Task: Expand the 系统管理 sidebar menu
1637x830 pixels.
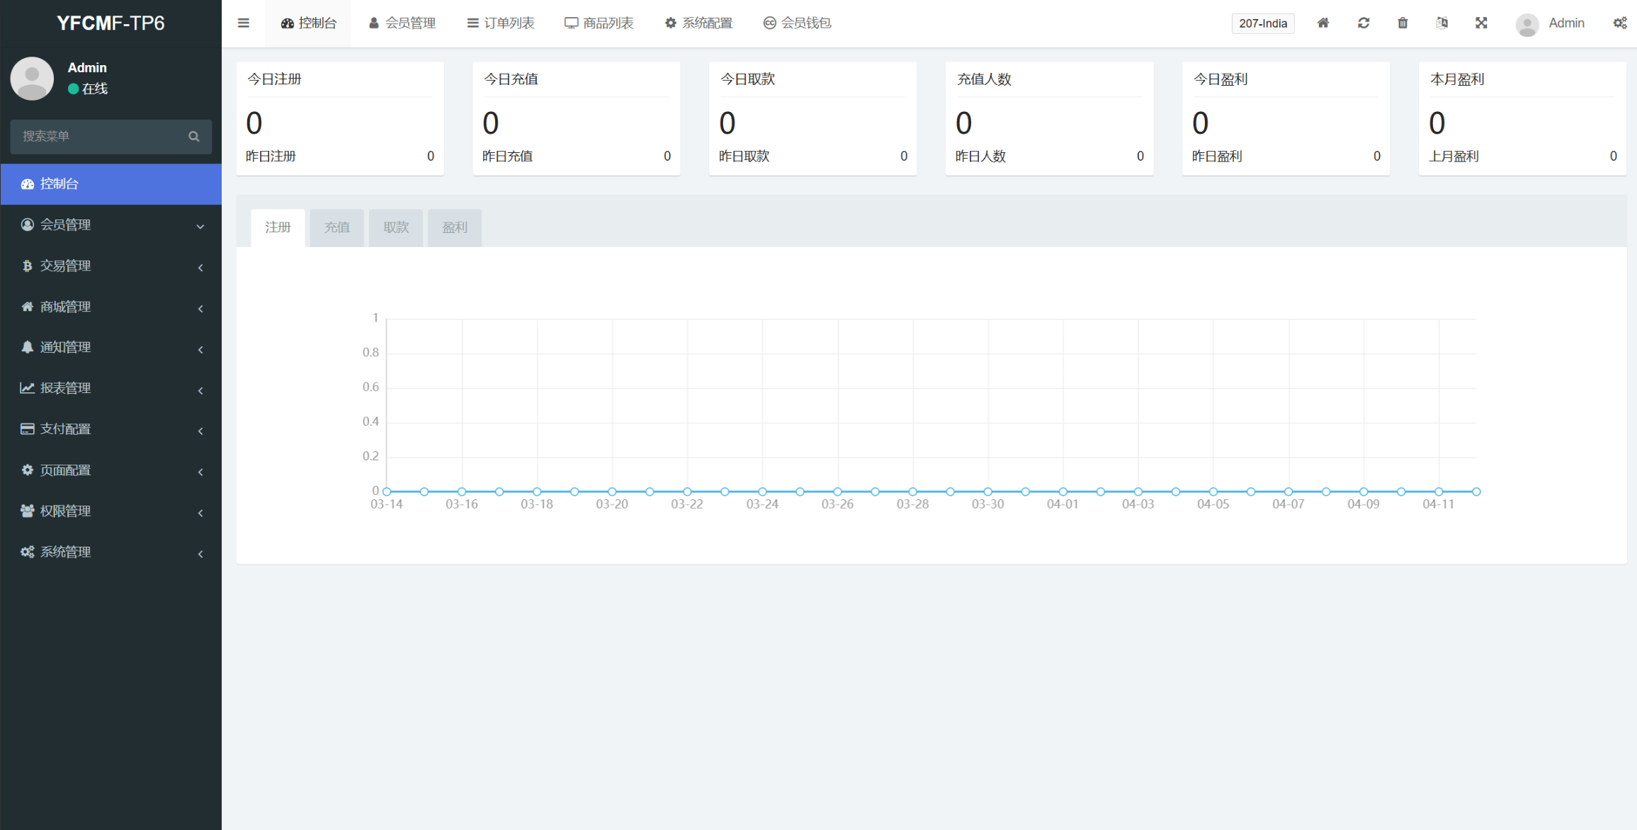Action: point(111,552)
